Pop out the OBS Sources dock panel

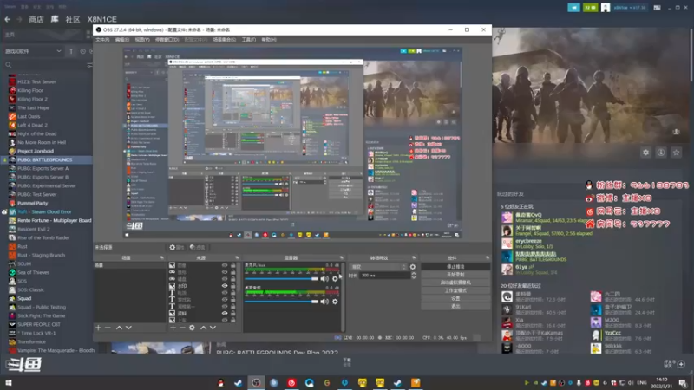point(237,257)
